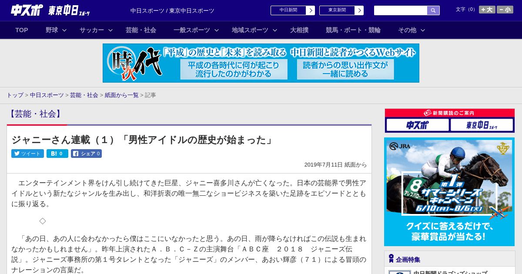Screen dimensions: 522x274
Task: Share on Facebook with シェア button
Action: 86,154
